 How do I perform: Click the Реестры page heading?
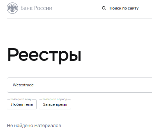[x=44, y=56]
